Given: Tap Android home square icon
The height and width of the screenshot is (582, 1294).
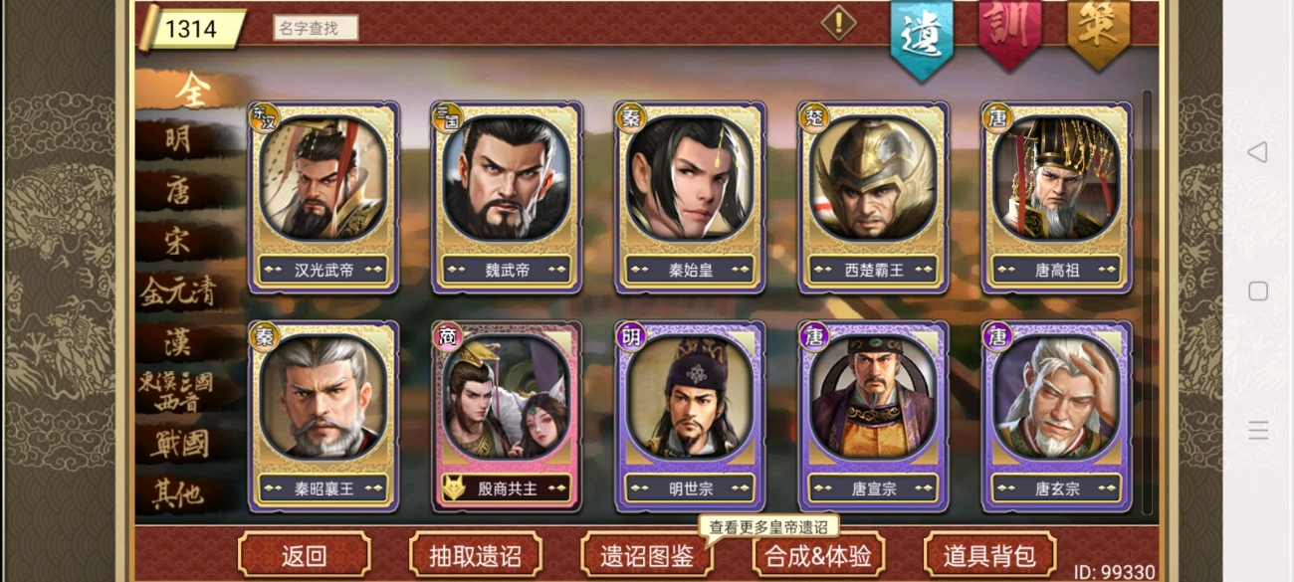Looking at the screenshot, I should (1258, 291).
